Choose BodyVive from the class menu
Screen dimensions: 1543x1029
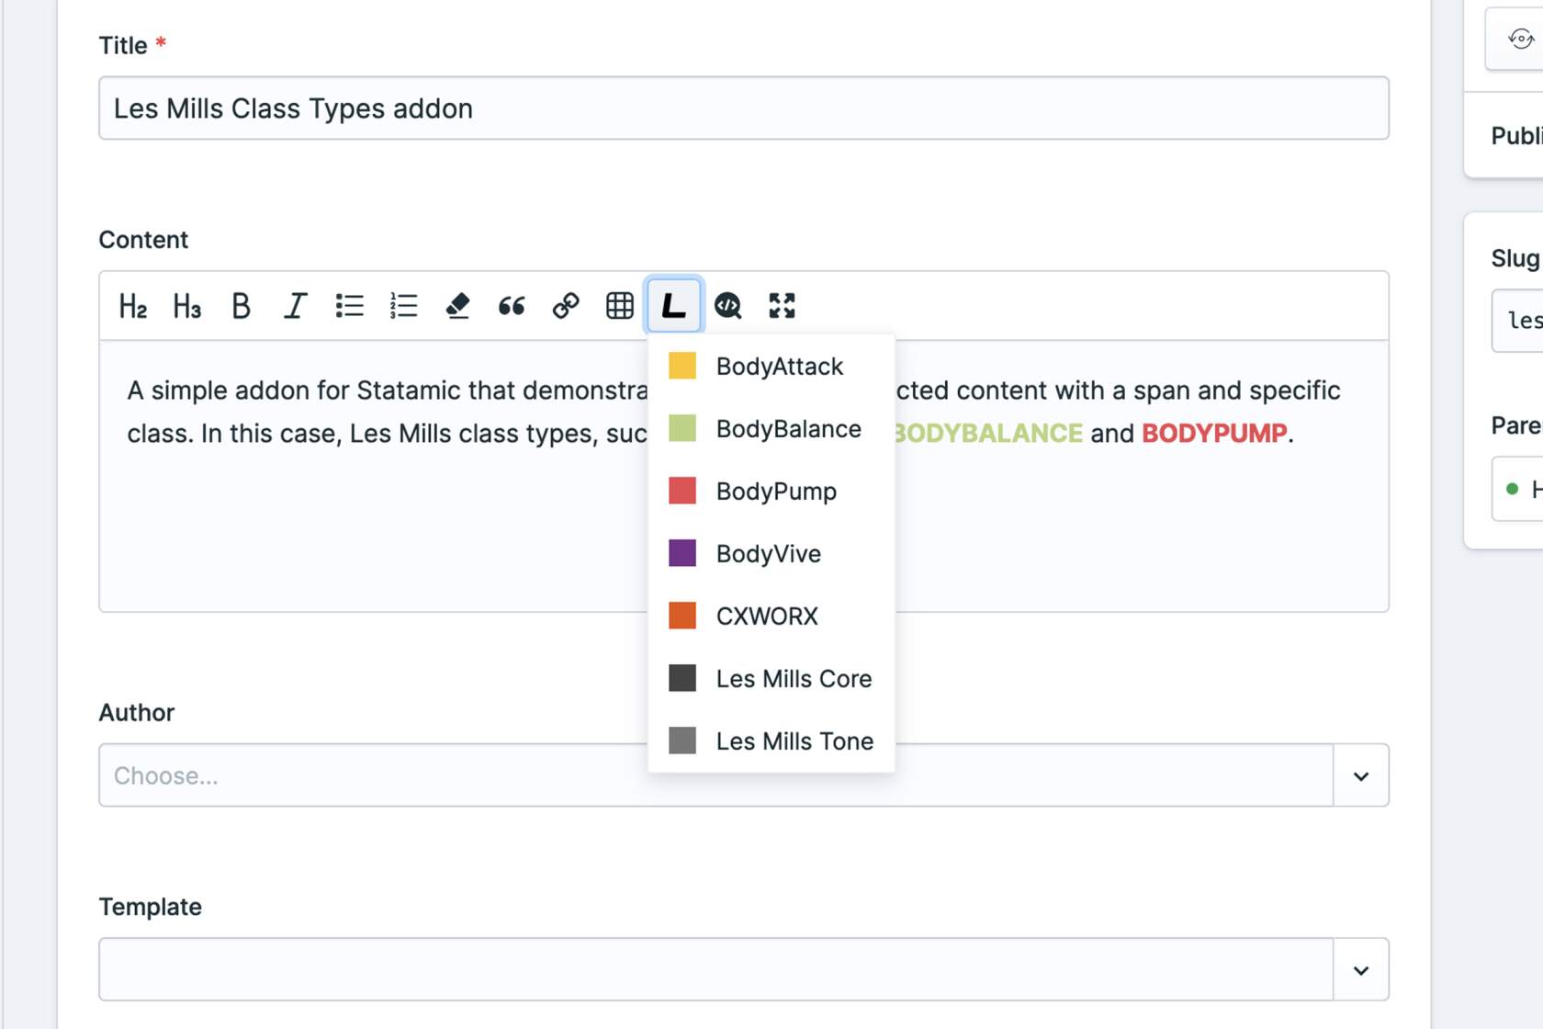coord(771,554)
